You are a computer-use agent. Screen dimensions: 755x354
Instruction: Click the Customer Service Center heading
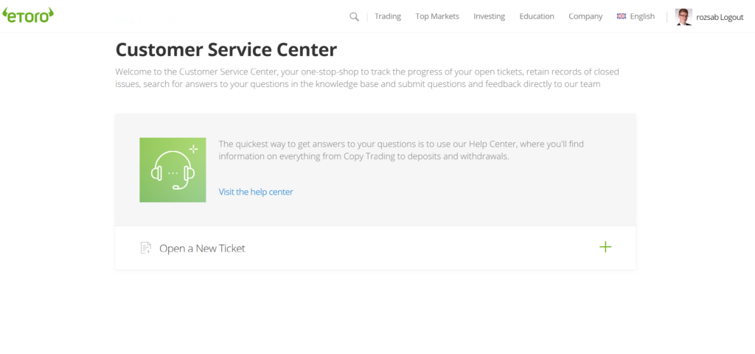[226, 50]
